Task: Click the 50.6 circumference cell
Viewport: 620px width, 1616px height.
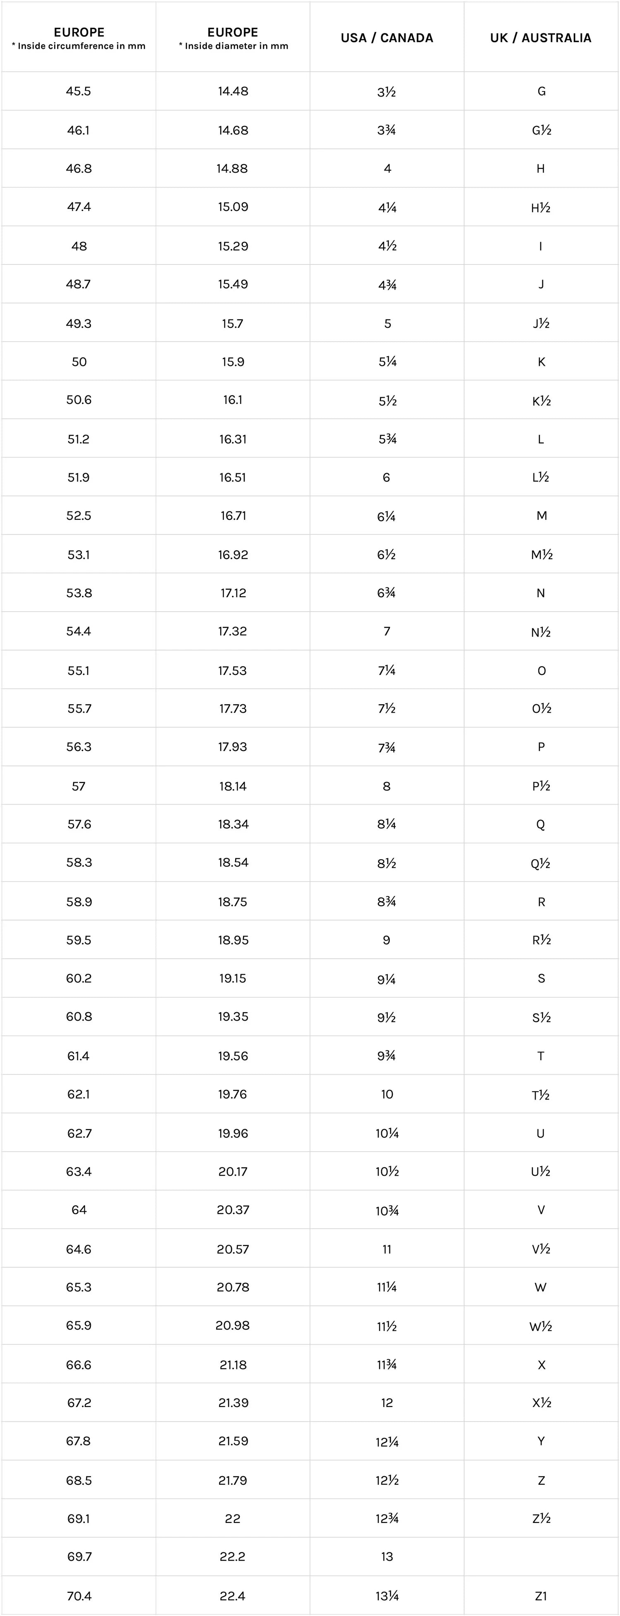Action: pos(79,400)
